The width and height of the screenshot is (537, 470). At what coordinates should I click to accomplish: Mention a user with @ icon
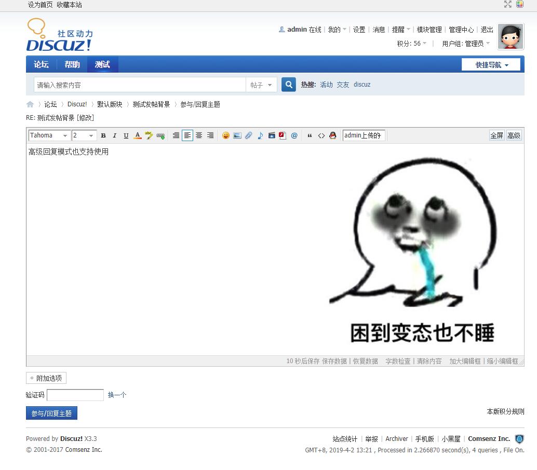294,135
